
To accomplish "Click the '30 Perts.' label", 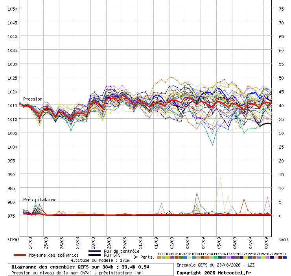I will coord(144,257).
